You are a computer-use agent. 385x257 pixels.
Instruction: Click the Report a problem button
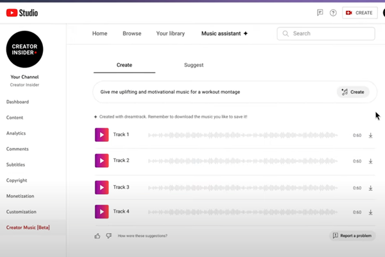point(351,236)
